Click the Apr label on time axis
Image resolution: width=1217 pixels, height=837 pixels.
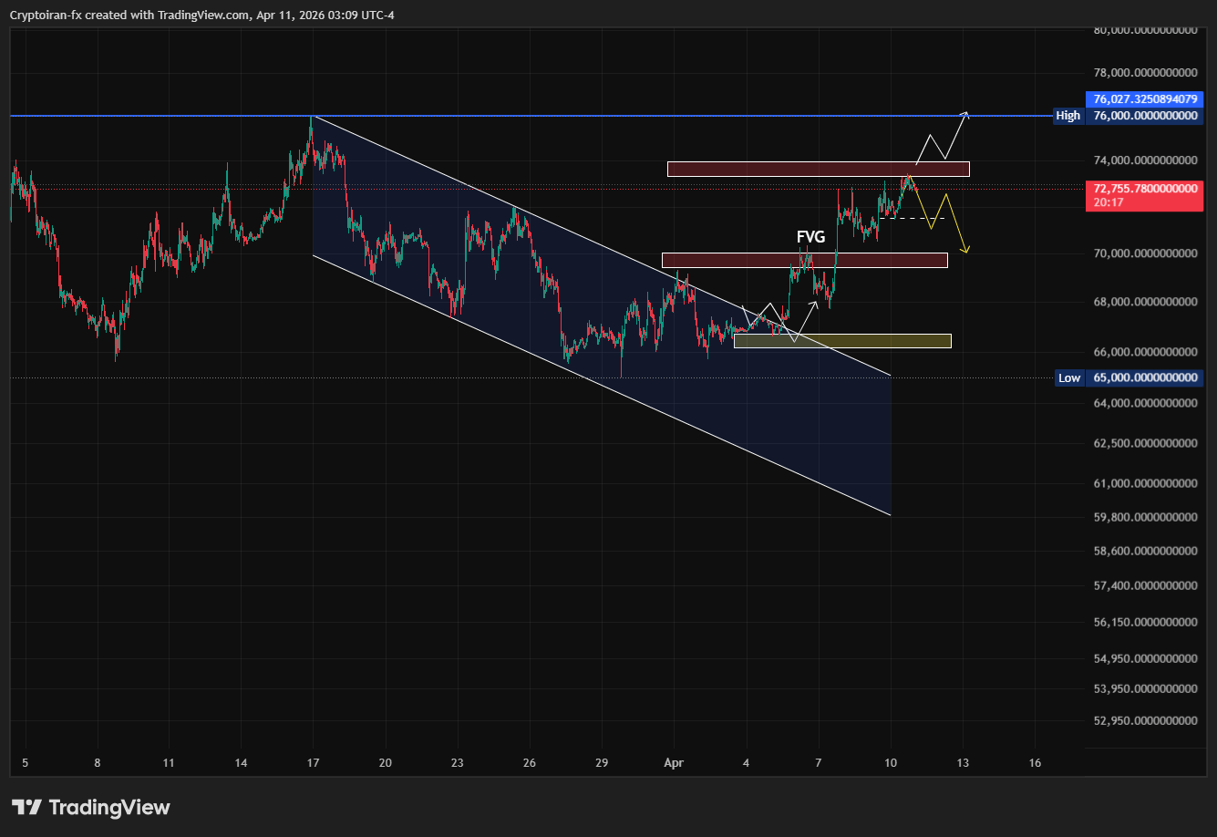coord(674,762)
